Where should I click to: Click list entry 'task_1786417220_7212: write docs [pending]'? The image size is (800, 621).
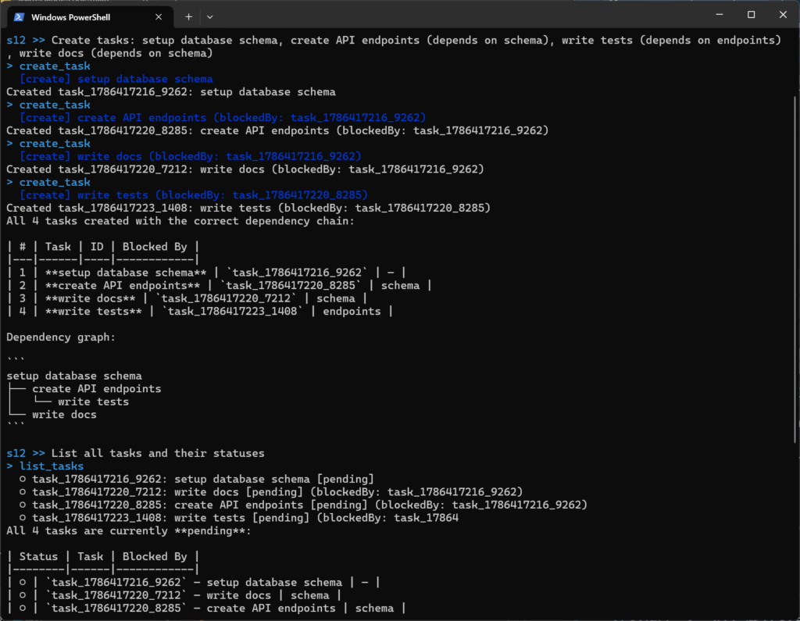pos(271,492)
